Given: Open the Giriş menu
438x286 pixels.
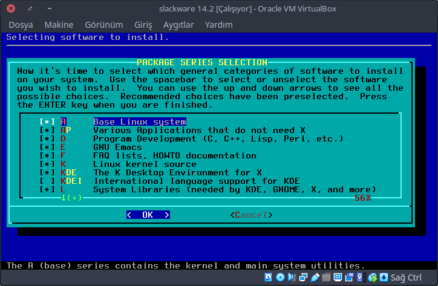Looking at the screenshot, I should tap(143, 25).
